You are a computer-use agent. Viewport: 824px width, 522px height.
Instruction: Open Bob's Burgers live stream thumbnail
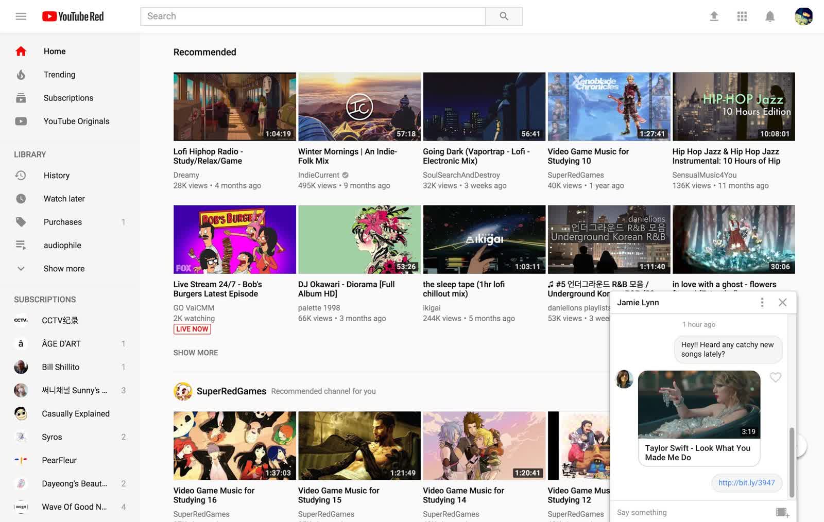coord(235,239)
